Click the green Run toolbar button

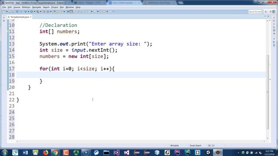coord(31,12)
